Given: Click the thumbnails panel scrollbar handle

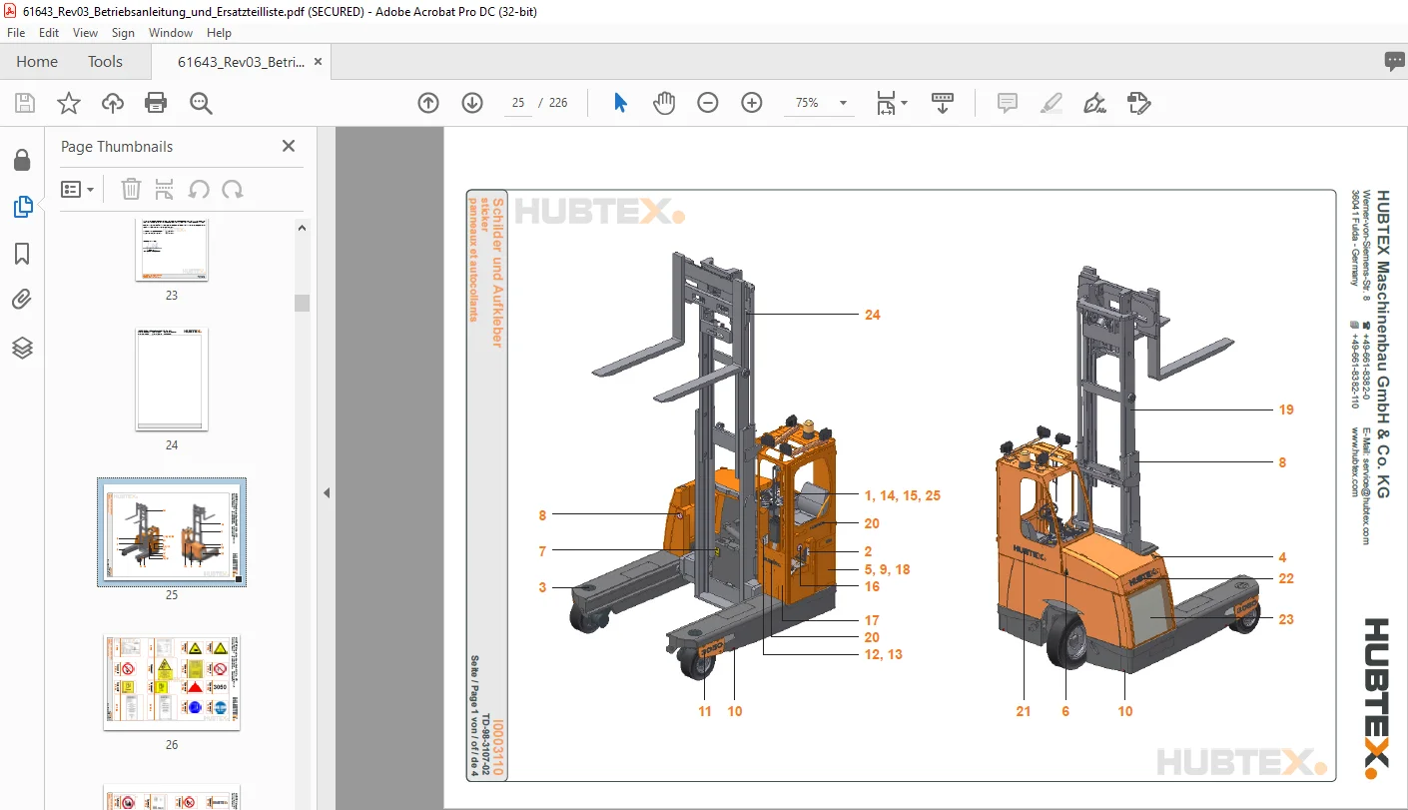Looking at the screenshot, I should pos(302,303).
